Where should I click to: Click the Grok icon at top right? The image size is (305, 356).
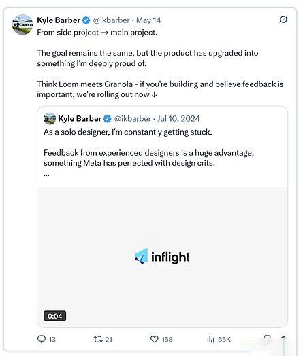(x=283, y=20)
